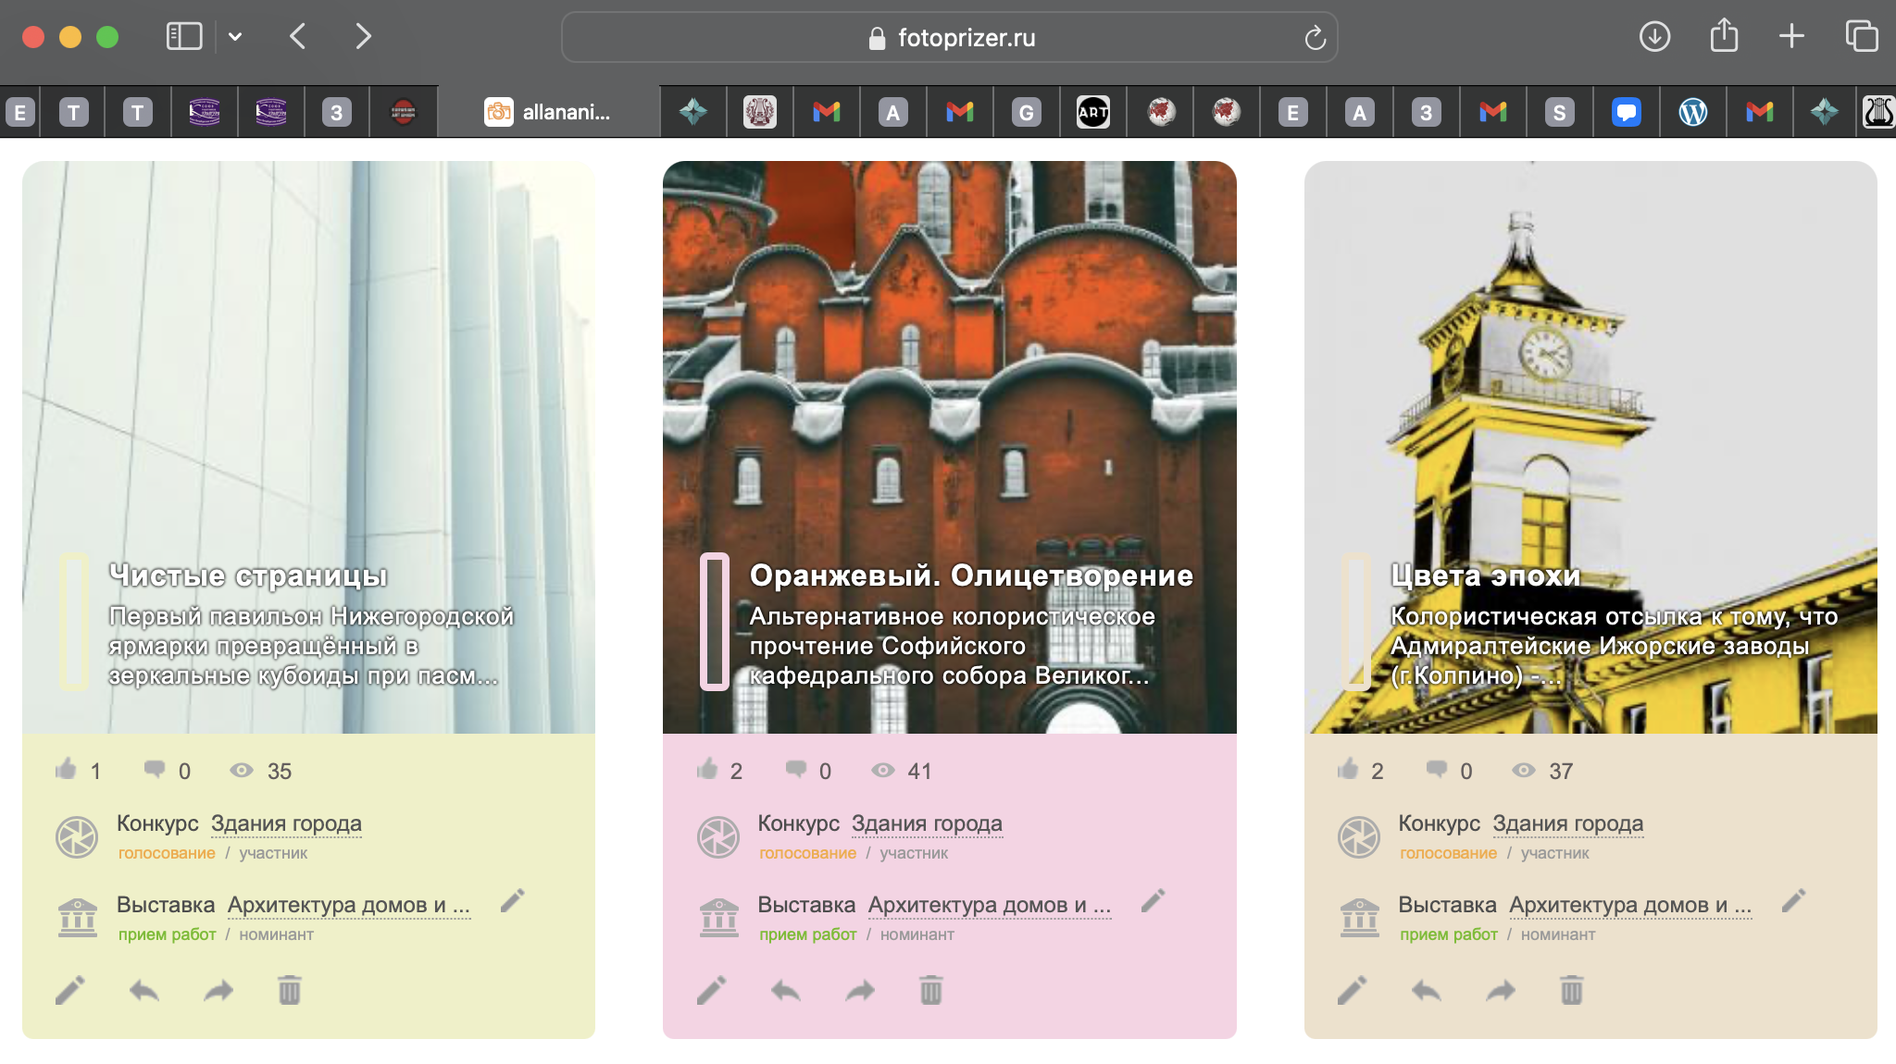Switch to the WordPress tab
Screen dimensions: 1896x1064
click(x=1692, y=112)
